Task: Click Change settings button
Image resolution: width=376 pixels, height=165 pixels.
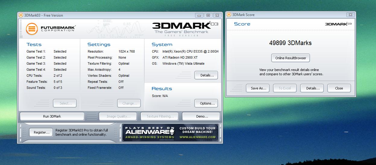Action: tap(129, 103)
